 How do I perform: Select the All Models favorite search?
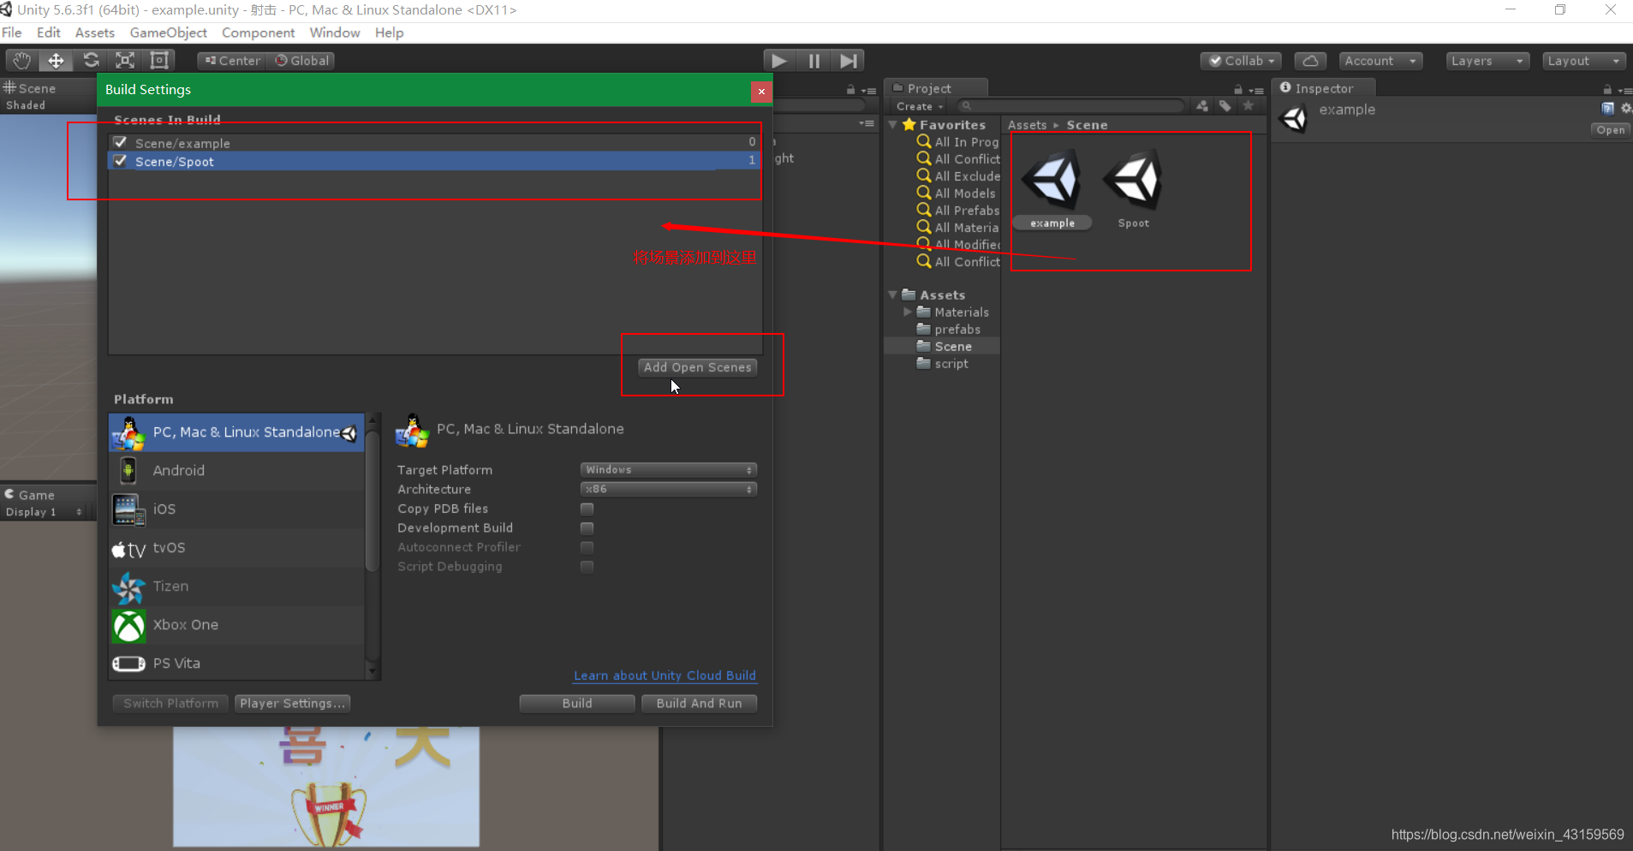click(957, 193)
